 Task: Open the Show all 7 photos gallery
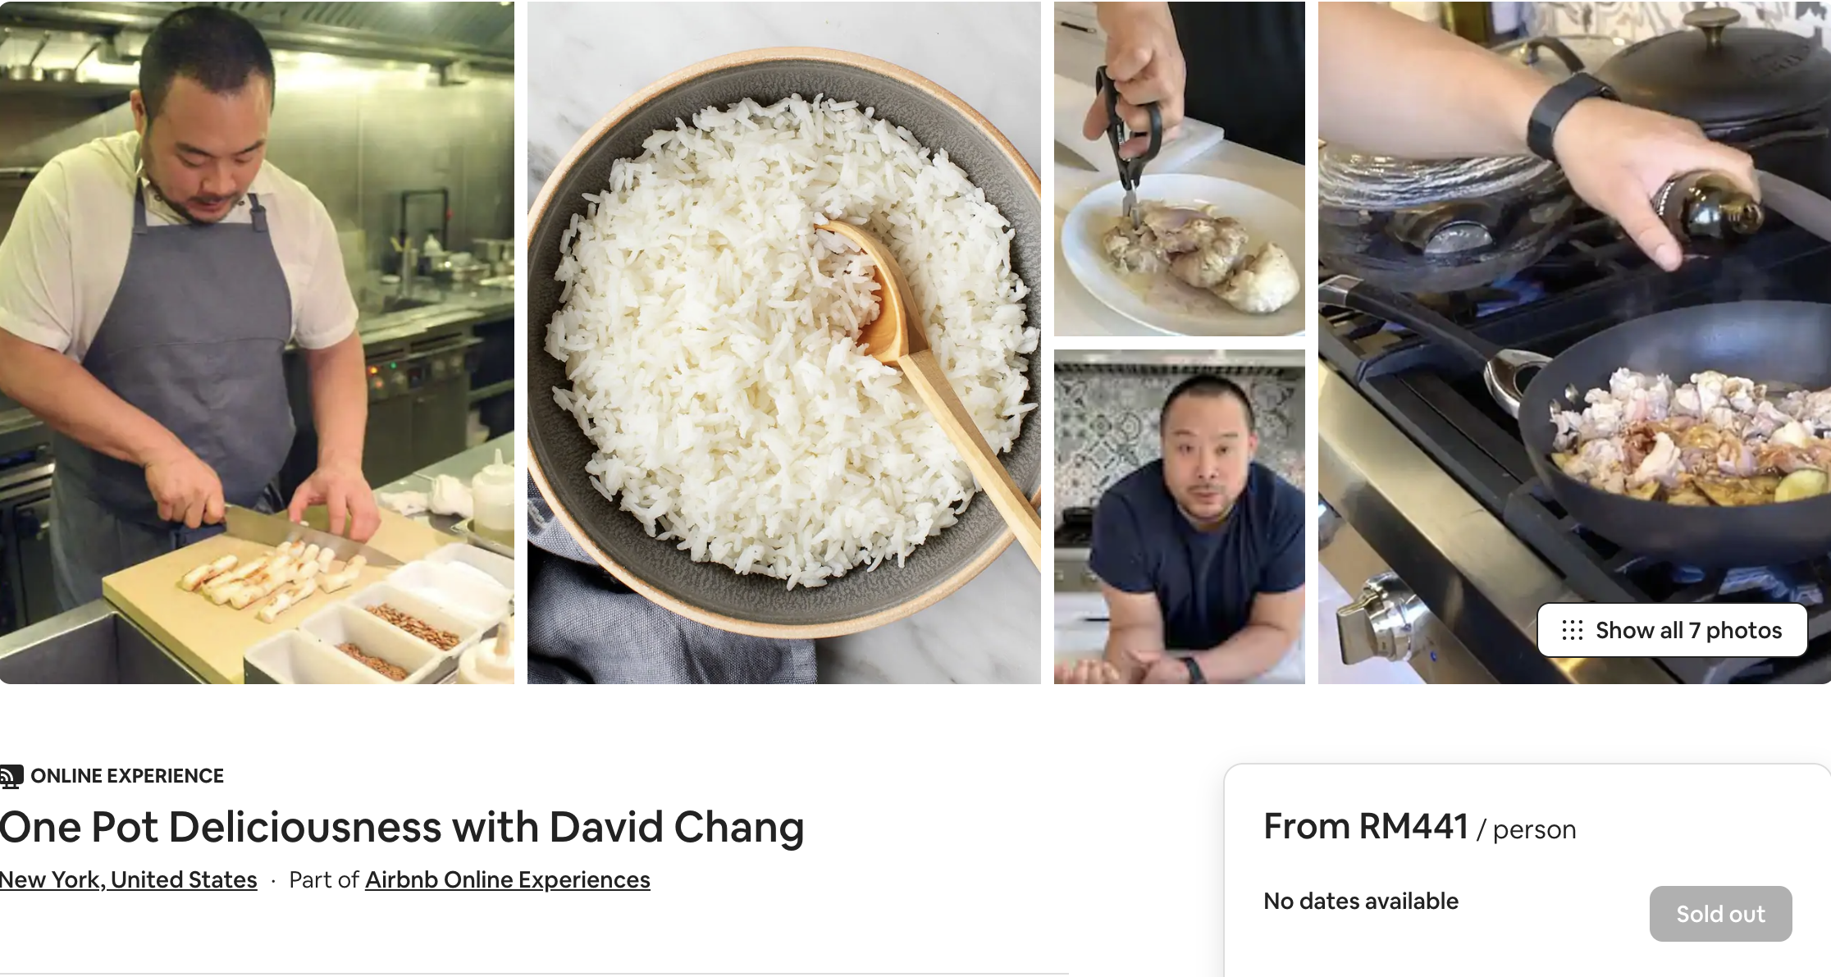pyautogui.click(x=1672, y=630)
